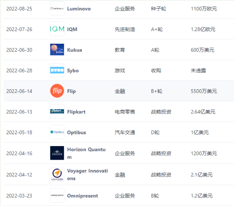The image size is (234, 206).
Task: Click the 收购 round for Sybo
Action: (x=156, y=71)
